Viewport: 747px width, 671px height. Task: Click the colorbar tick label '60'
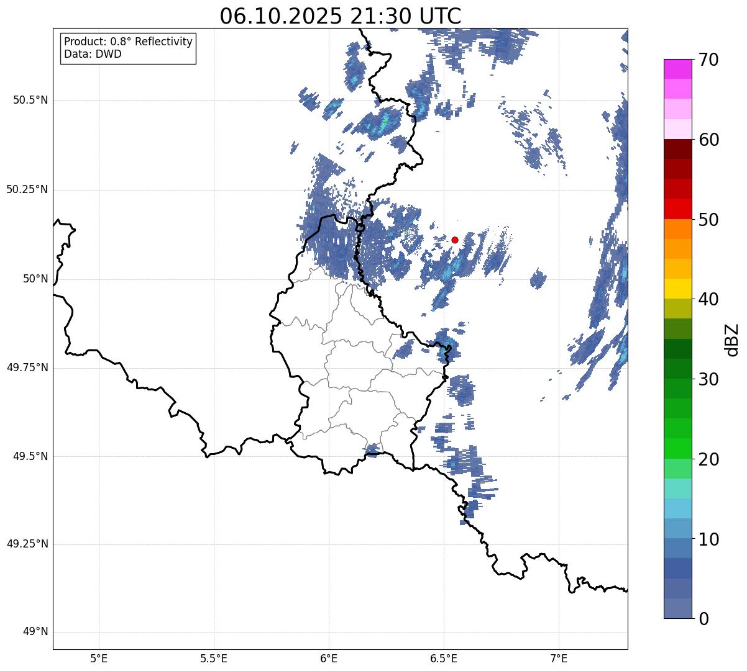(708, 140)
